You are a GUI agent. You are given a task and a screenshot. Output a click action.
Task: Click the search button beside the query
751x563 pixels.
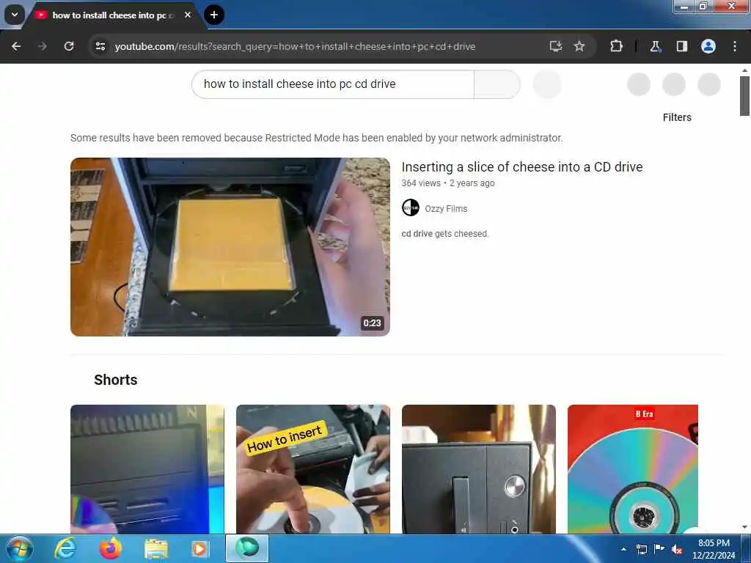coord(497,84)
